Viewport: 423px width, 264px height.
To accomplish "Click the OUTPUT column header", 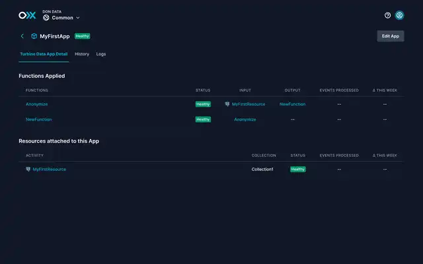I will point(292,90).
